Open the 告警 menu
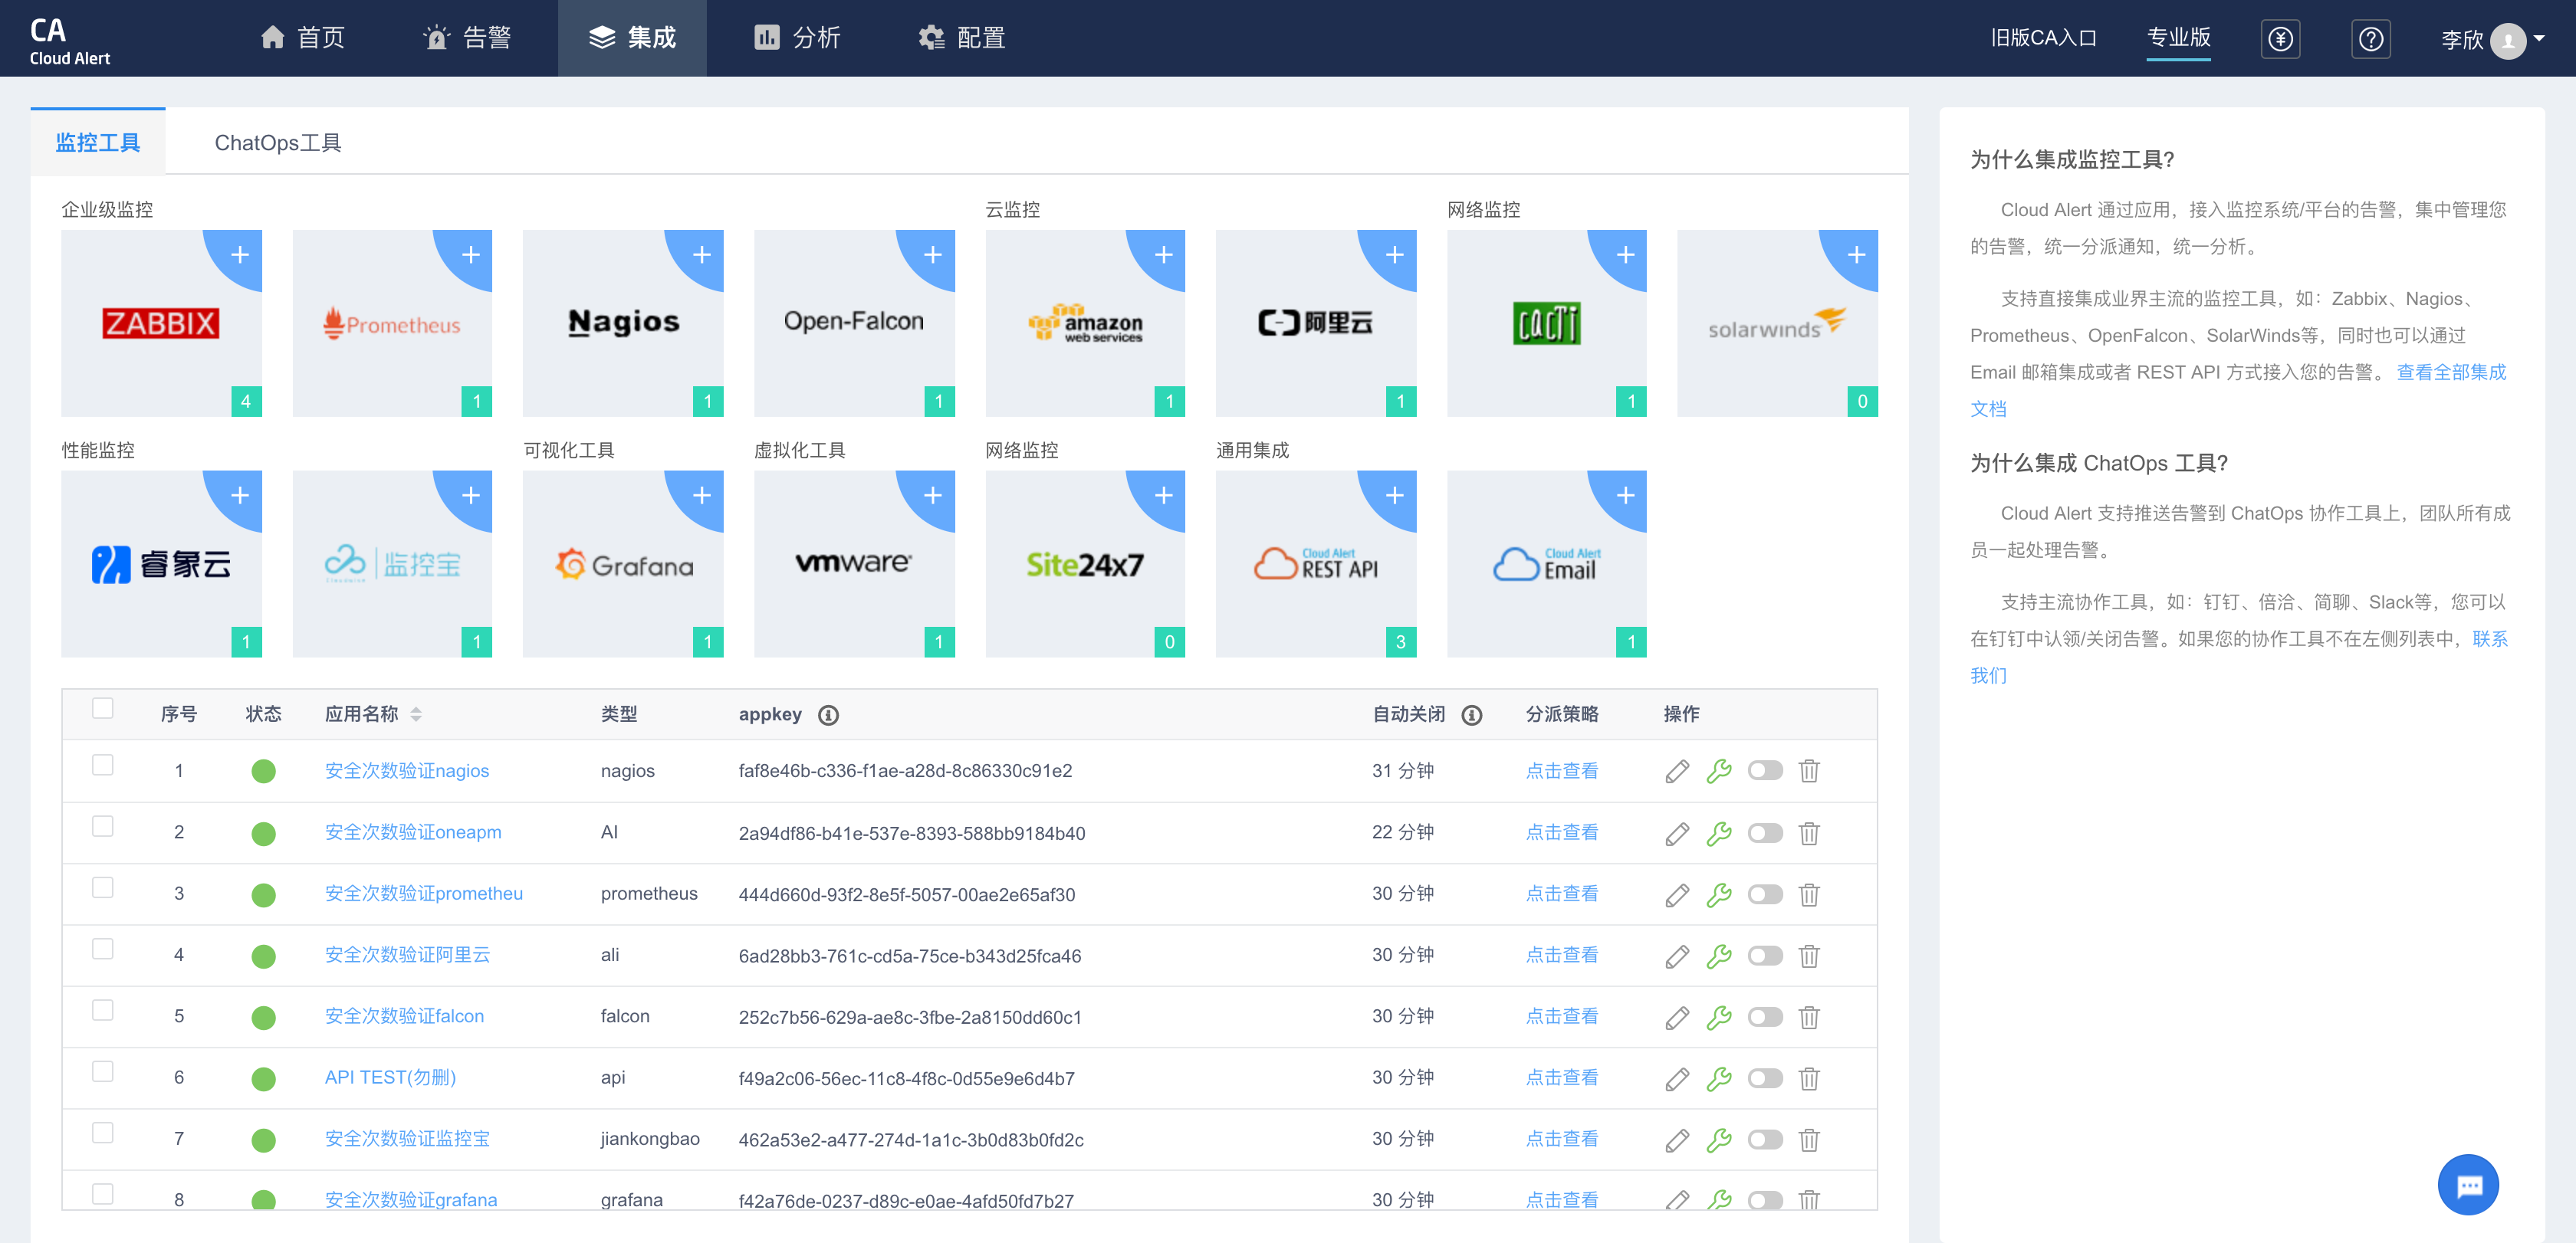 [x=467, y=38]
